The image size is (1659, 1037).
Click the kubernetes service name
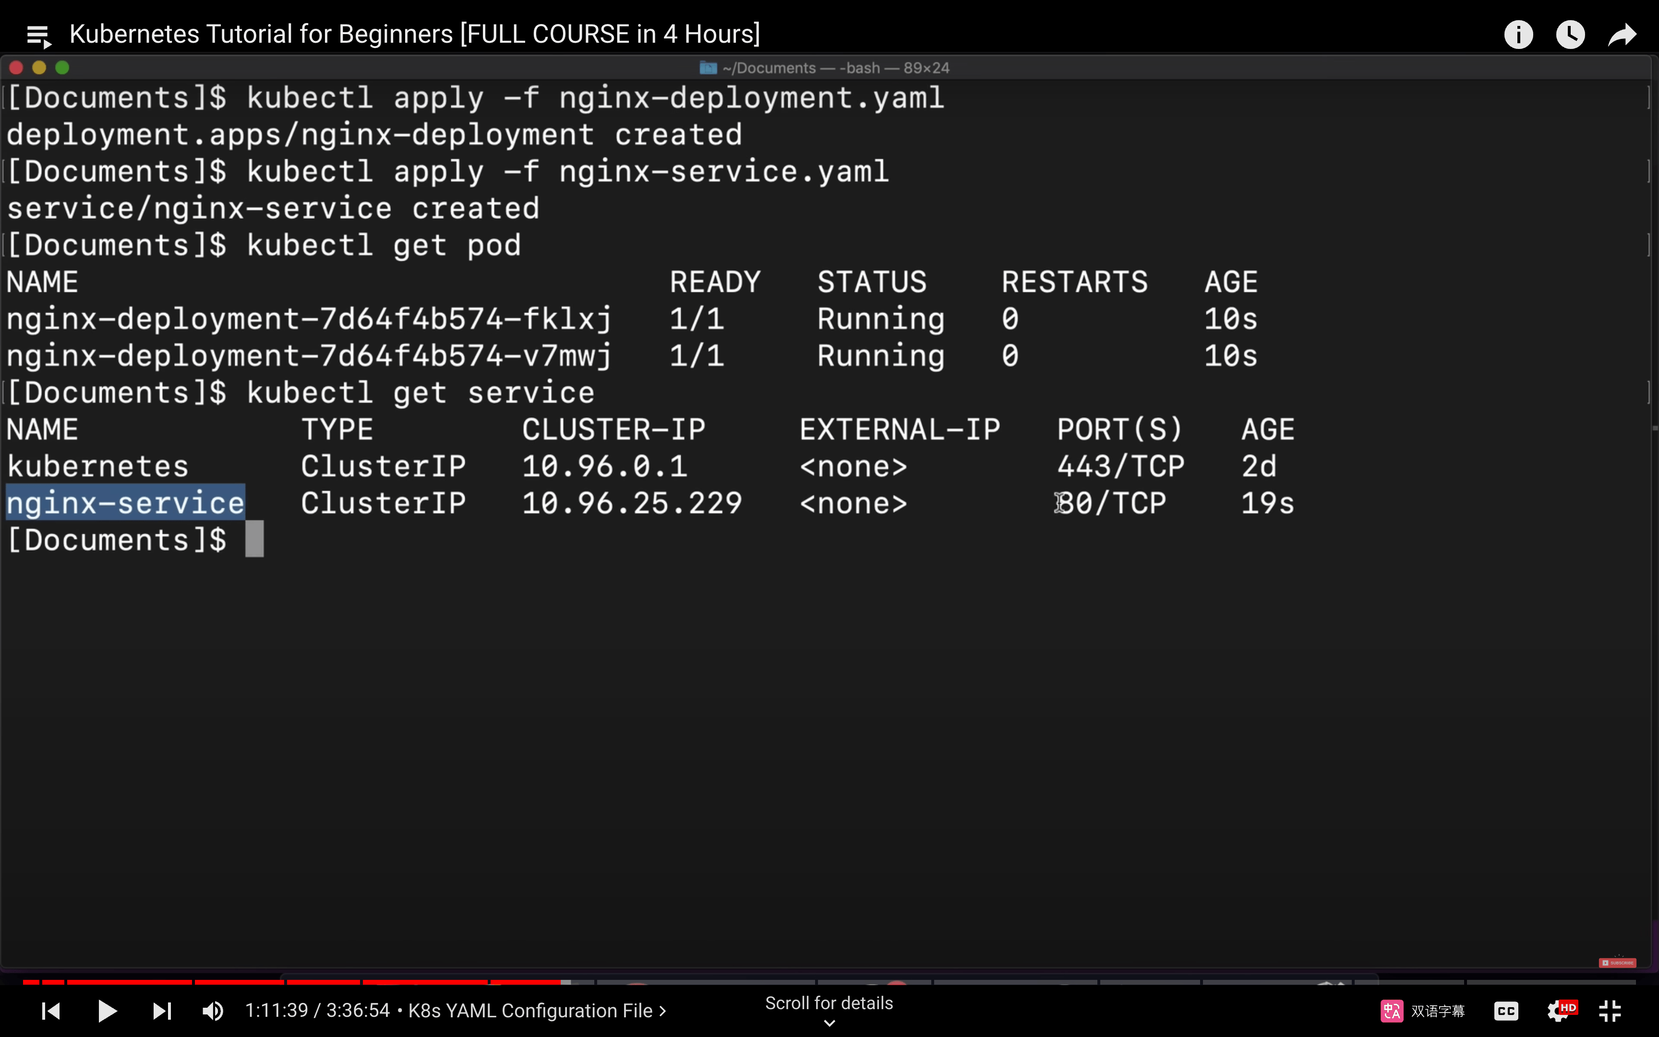click(x=97, y=466)
